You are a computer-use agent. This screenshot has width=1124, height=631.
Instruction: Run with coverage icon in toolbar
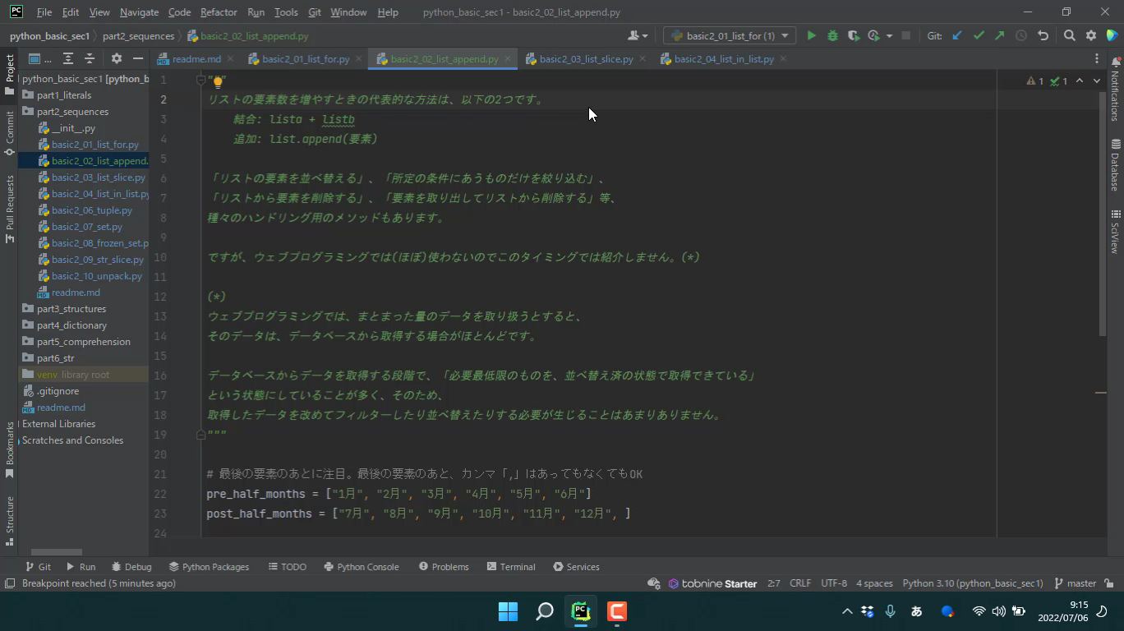click(854, 36)
